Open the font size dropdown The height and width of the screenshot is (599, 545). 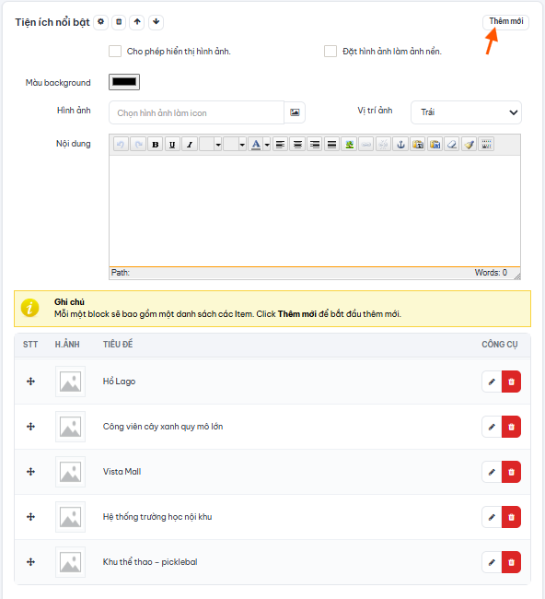235,145
